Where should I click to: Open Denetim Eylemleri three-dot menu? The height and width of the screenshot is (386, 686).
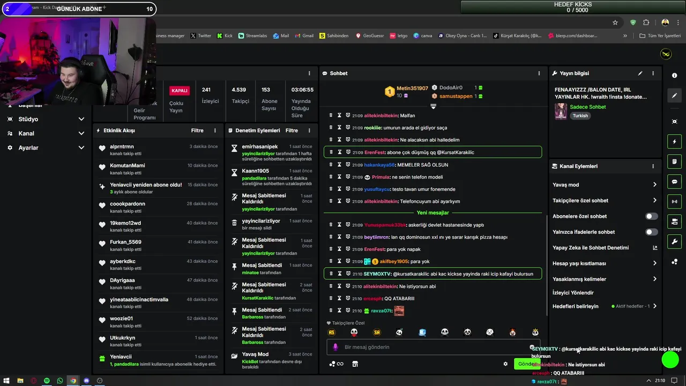(309, 130)
